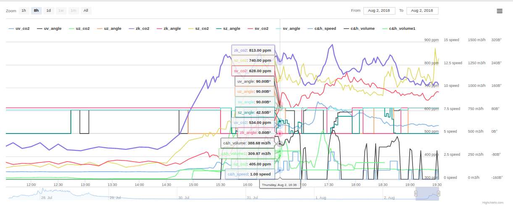
Task: Select the 1m zoom button
Action: pos(74,10)
